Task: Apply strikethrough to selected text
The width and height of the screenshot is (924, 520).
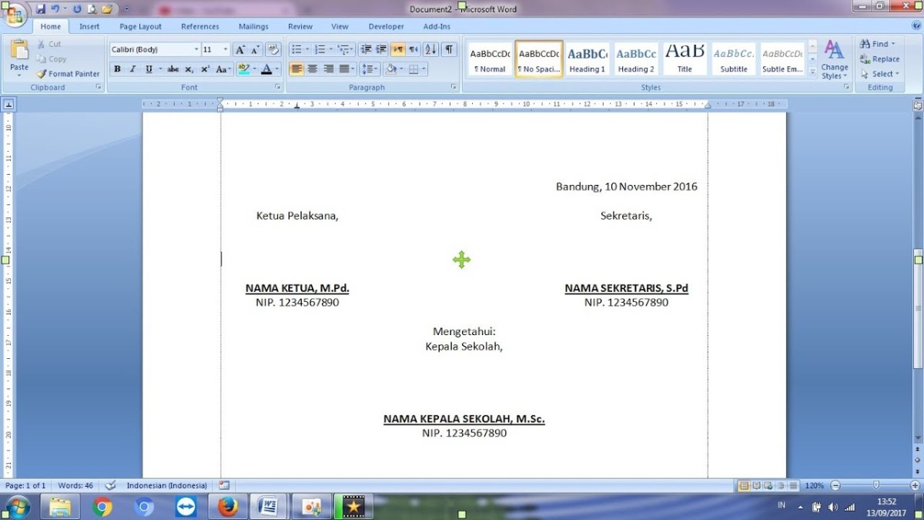Action: 172,69
